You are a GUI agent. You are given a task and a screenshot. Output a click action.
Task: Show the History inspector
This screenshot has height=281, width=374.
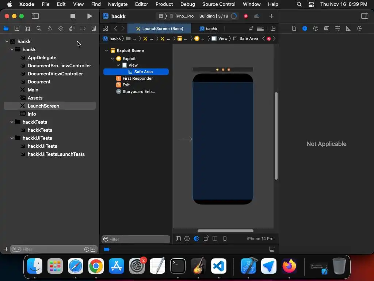pyautogui.click(x=305, y=29)
